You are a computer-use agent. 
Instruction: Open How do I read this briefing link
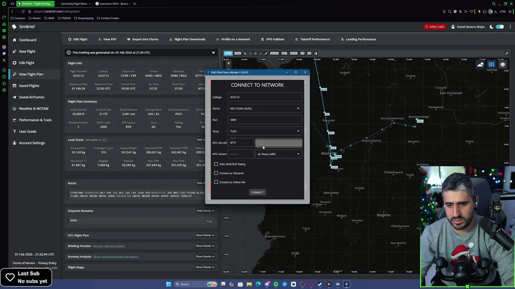coord(109,246)
